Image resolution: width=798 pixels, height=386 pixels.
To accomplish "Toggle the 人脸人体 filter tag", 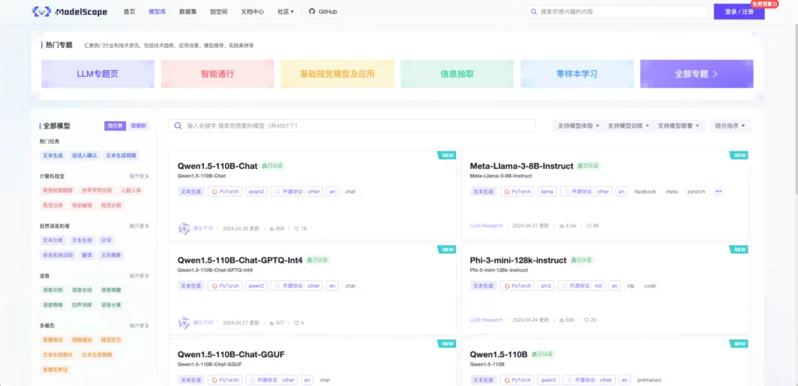I will (x=131, y=190).
